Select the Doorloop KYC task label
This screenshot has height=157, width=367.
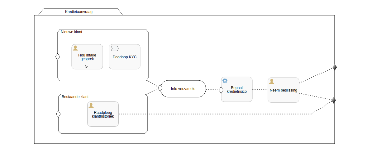pos(125,57)
